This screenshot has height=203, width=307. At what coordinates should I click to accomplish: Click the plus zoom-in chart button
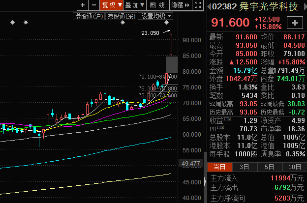(x=82, y=5)
